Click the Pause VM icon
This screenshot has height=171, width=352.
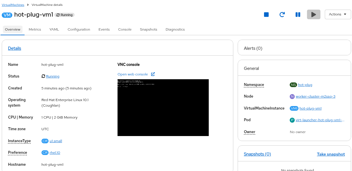point(298,15)
